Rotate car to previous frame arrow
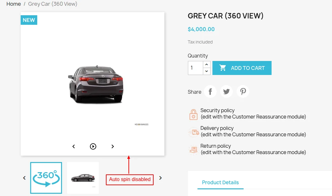The height and width of the screenshot is (196, 332). point(74,146)
